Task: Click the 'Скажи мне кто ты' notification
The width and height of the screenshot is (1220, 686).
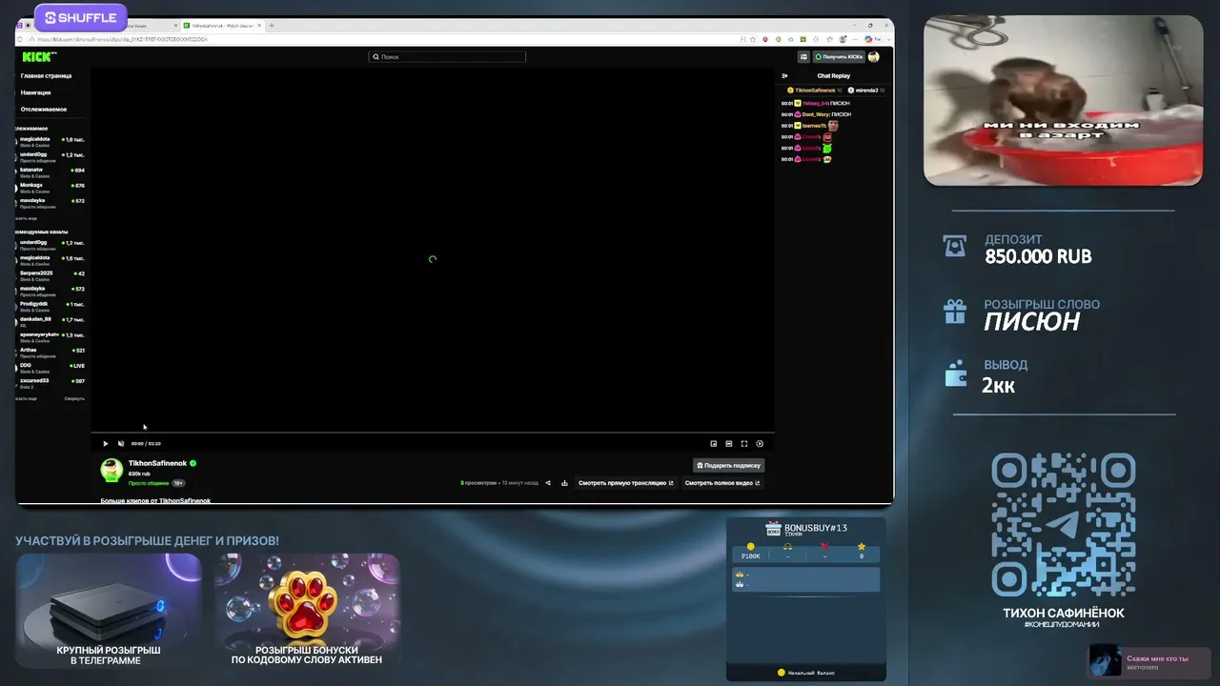Action: [1149, 661]
